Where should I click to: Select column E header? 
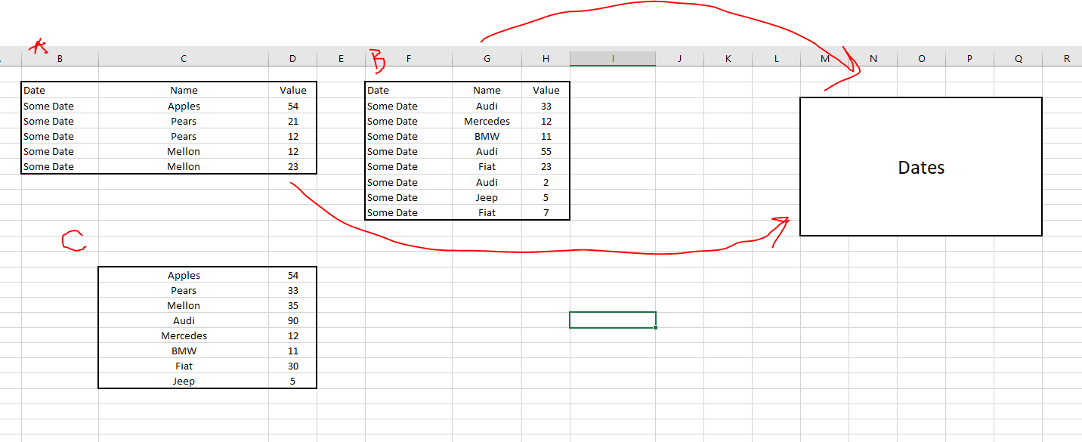pos(341,58)
